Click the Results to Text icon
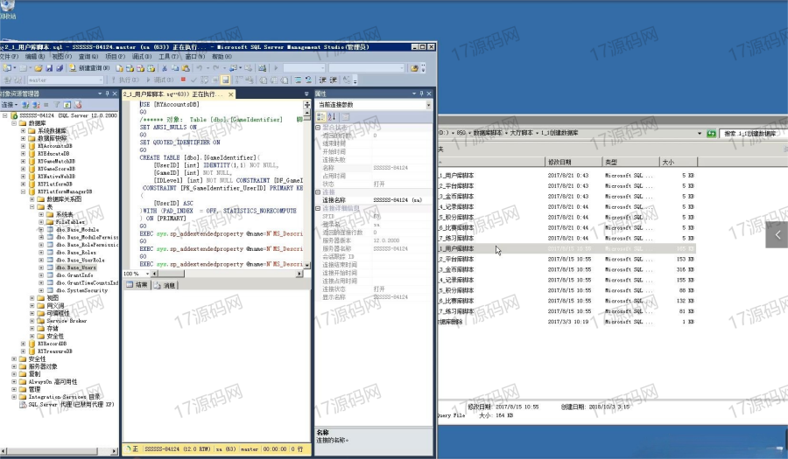 (264, 80)
